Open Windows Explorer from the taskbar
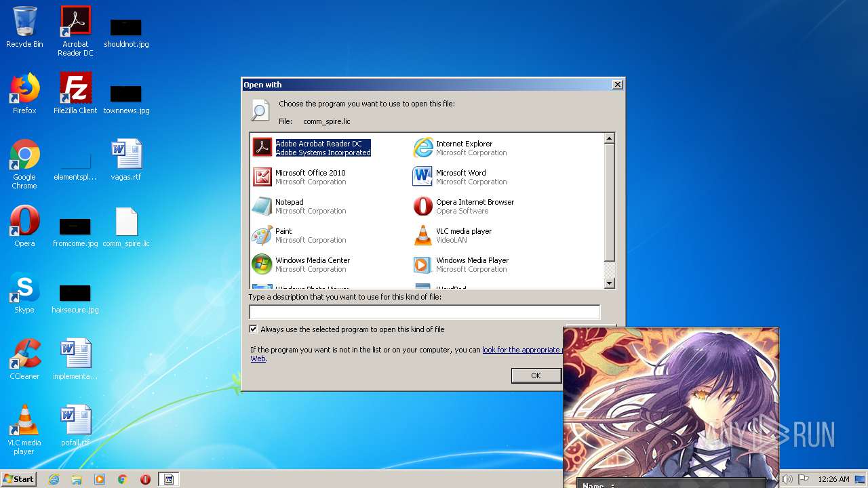Screen dimensions: 868x488 click(x=77, y=479)
